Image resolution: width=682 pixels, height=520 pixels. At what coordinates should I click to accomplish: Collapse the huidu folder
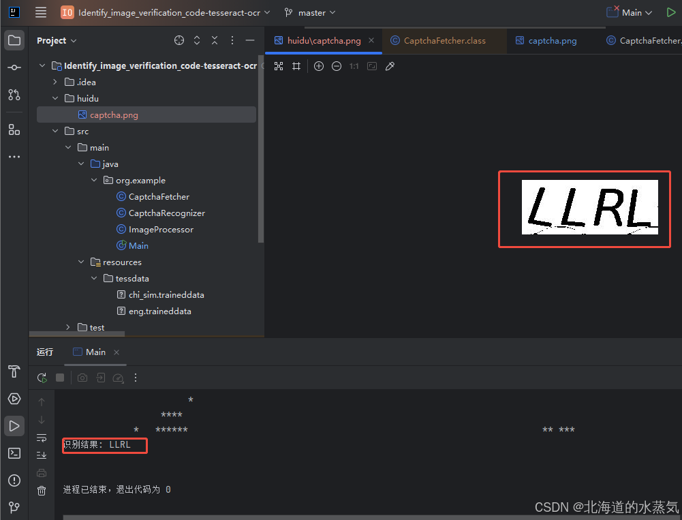(x=55, y=97)
